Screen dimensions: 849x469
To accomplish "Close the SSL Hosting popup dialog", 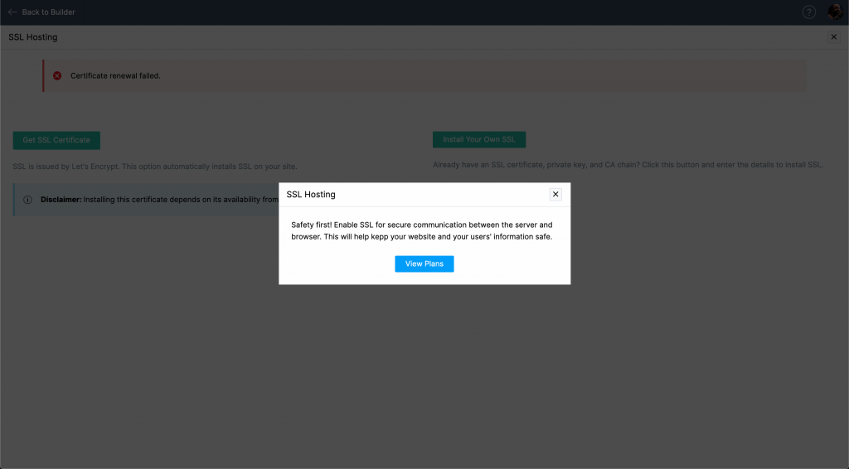I will click(555, 194).
